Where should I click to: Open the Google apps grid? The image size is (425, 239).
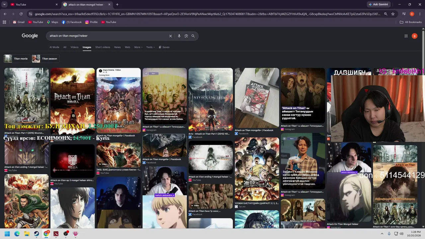tap(406, 36)
